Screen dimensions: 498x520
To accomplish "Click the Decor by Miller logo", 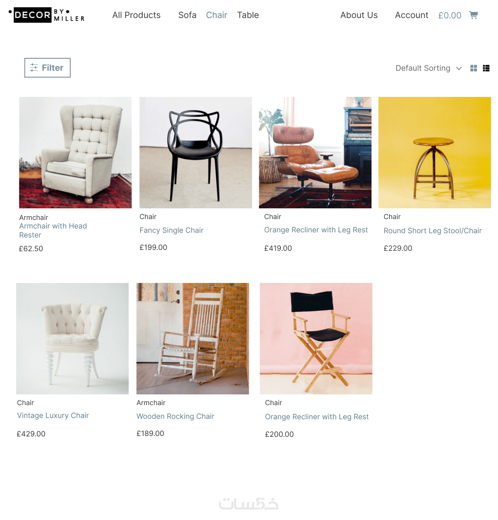I will 47,15.
